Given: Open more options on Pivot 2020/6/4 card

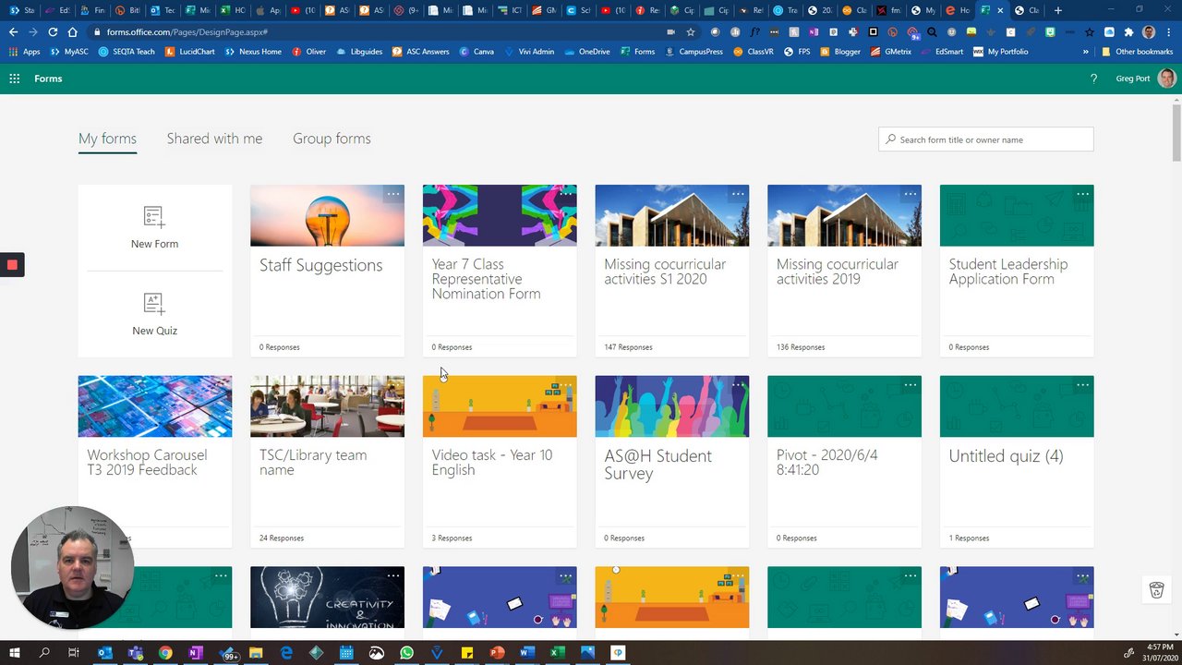Looking at the screenshot, I should click(911, 385).
